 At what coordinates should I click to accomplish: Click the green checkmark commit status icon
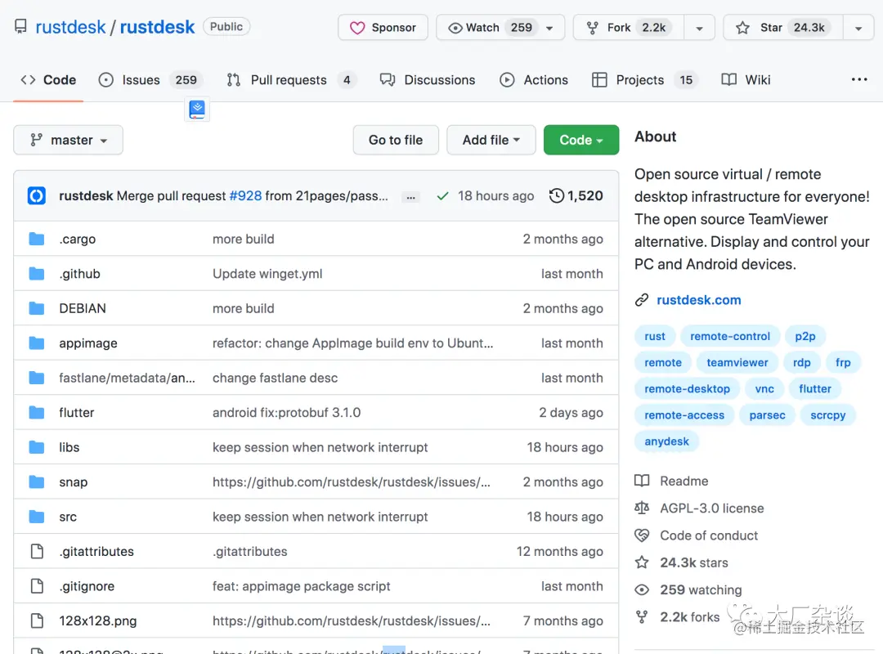(442, 196)
